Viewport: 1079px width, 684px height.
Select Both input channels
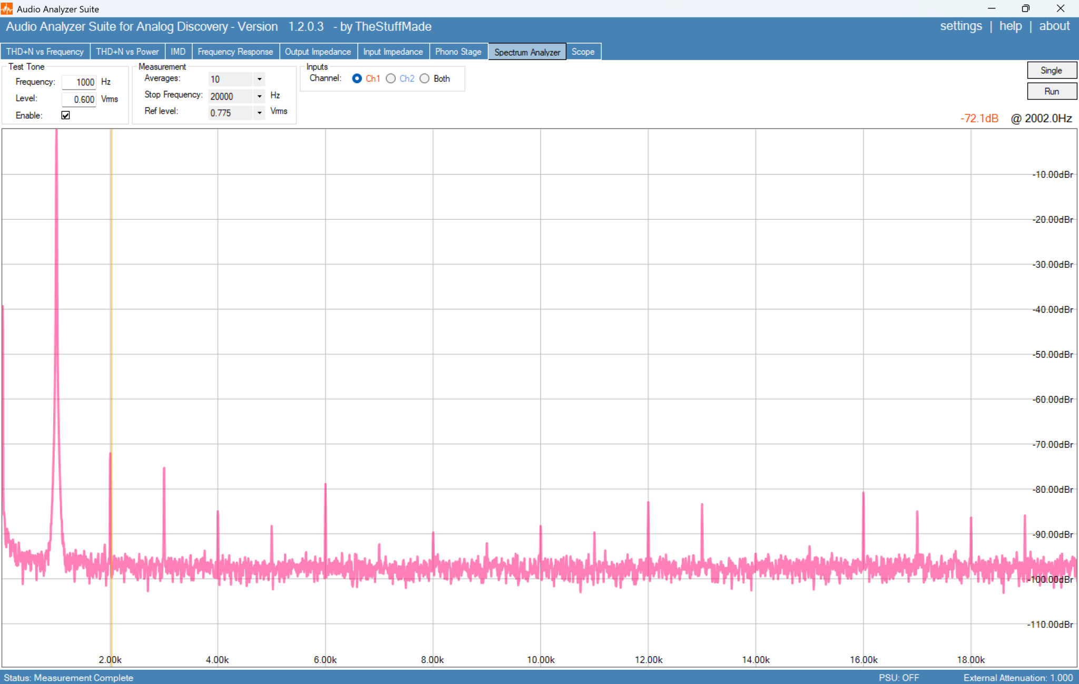point(425,79)
